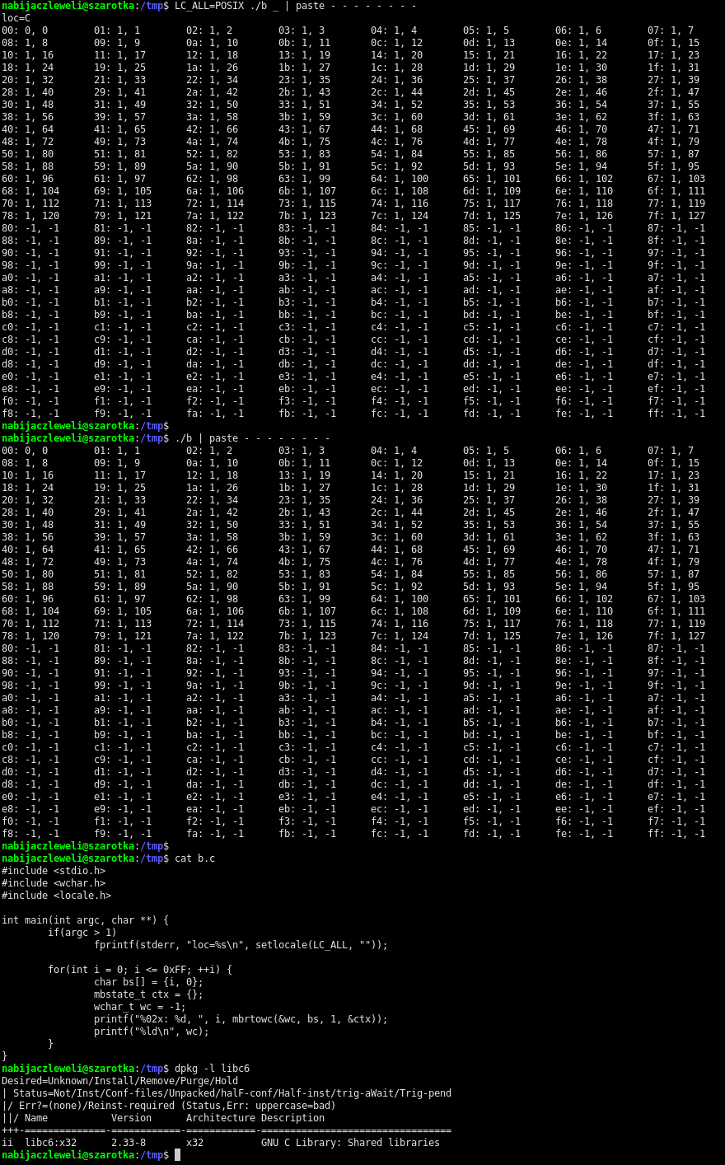
Task: Click the "int main(int argc, char **)" line
Action: pos(85,920)
